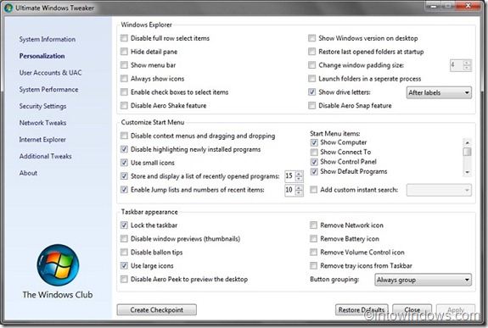
Task: Uncheck Show drive letters
Action: pos(311,92)
